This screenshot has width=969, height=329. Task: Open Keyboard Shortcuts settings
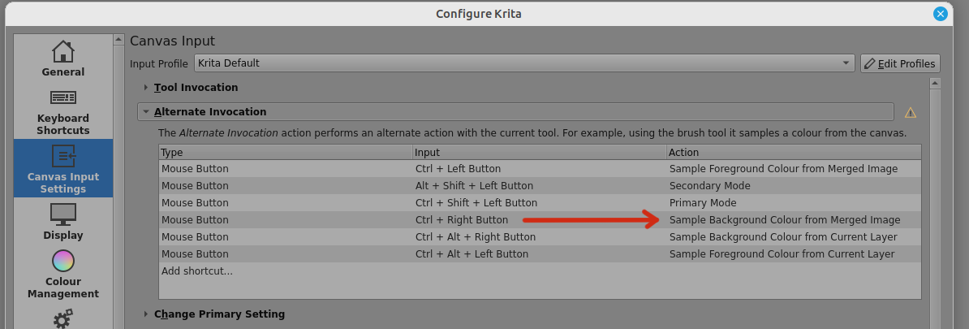[x=63, y=111]
